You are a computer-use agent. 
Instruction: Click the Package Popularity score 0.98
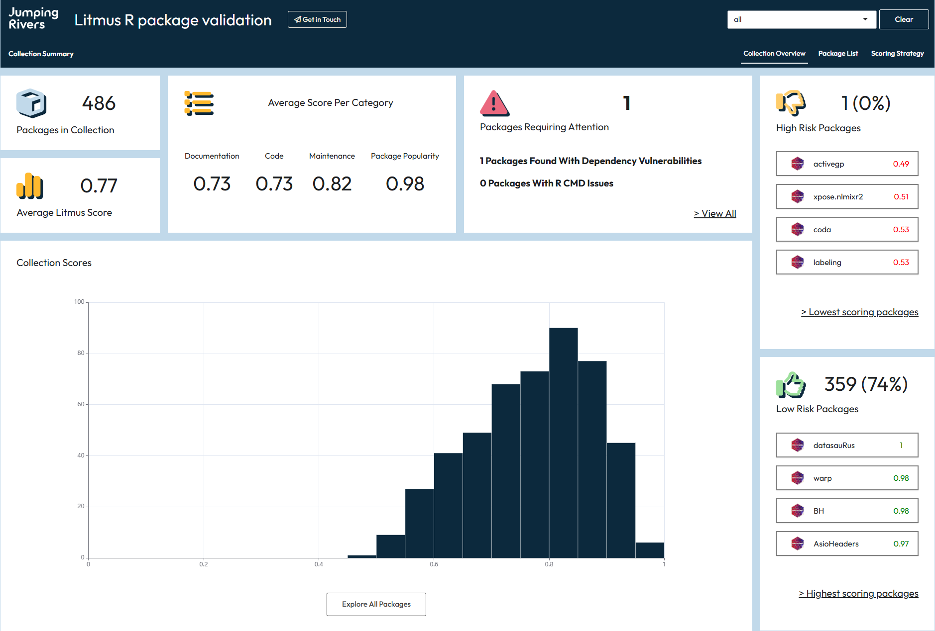(x=405, y=183)
